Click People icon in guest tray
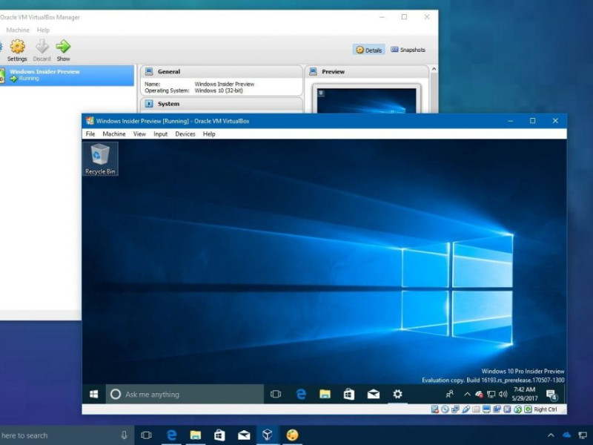593x445 pixels. click(450, 395)
